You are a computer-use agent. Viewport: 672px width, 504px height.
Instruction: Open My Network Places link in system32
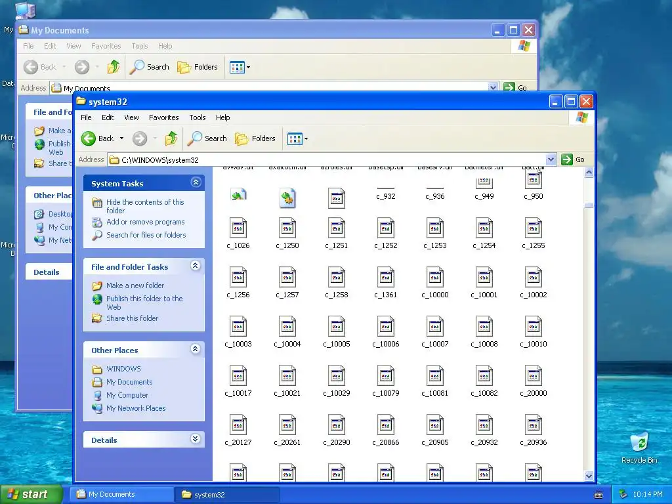[x=136, y=408]
